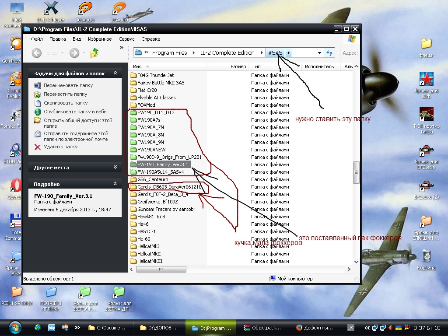Sort by the Имя column header
Viewport: 448px width, 336px height.
(168, 66)
